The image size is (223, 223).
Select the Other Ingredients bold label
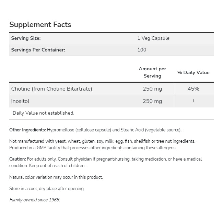tap(28, 130)
